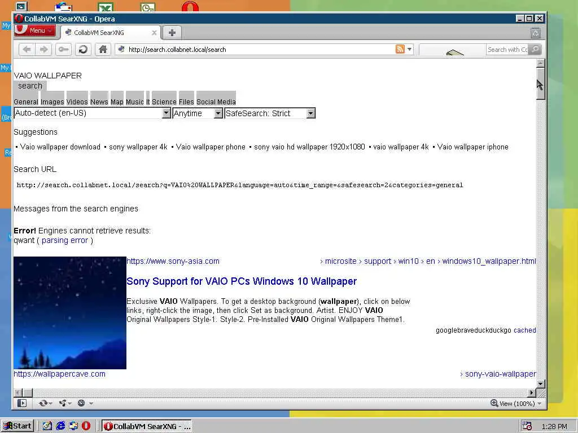Open the Excel desktop shortcut icon
The height and width of the screenshot is (433, 578).
tap(106, 7)
